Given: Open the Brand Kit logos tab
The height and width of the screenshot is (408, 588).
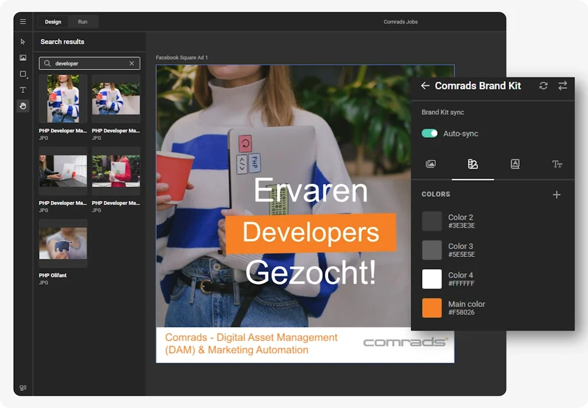Looking at the screenshot, I should pyautogui.click(x=515, y=164).
